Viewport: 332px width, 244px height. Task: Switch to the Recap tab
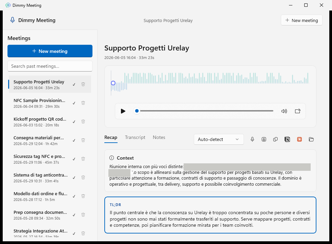pyautogui.click(x=111, y=138)
